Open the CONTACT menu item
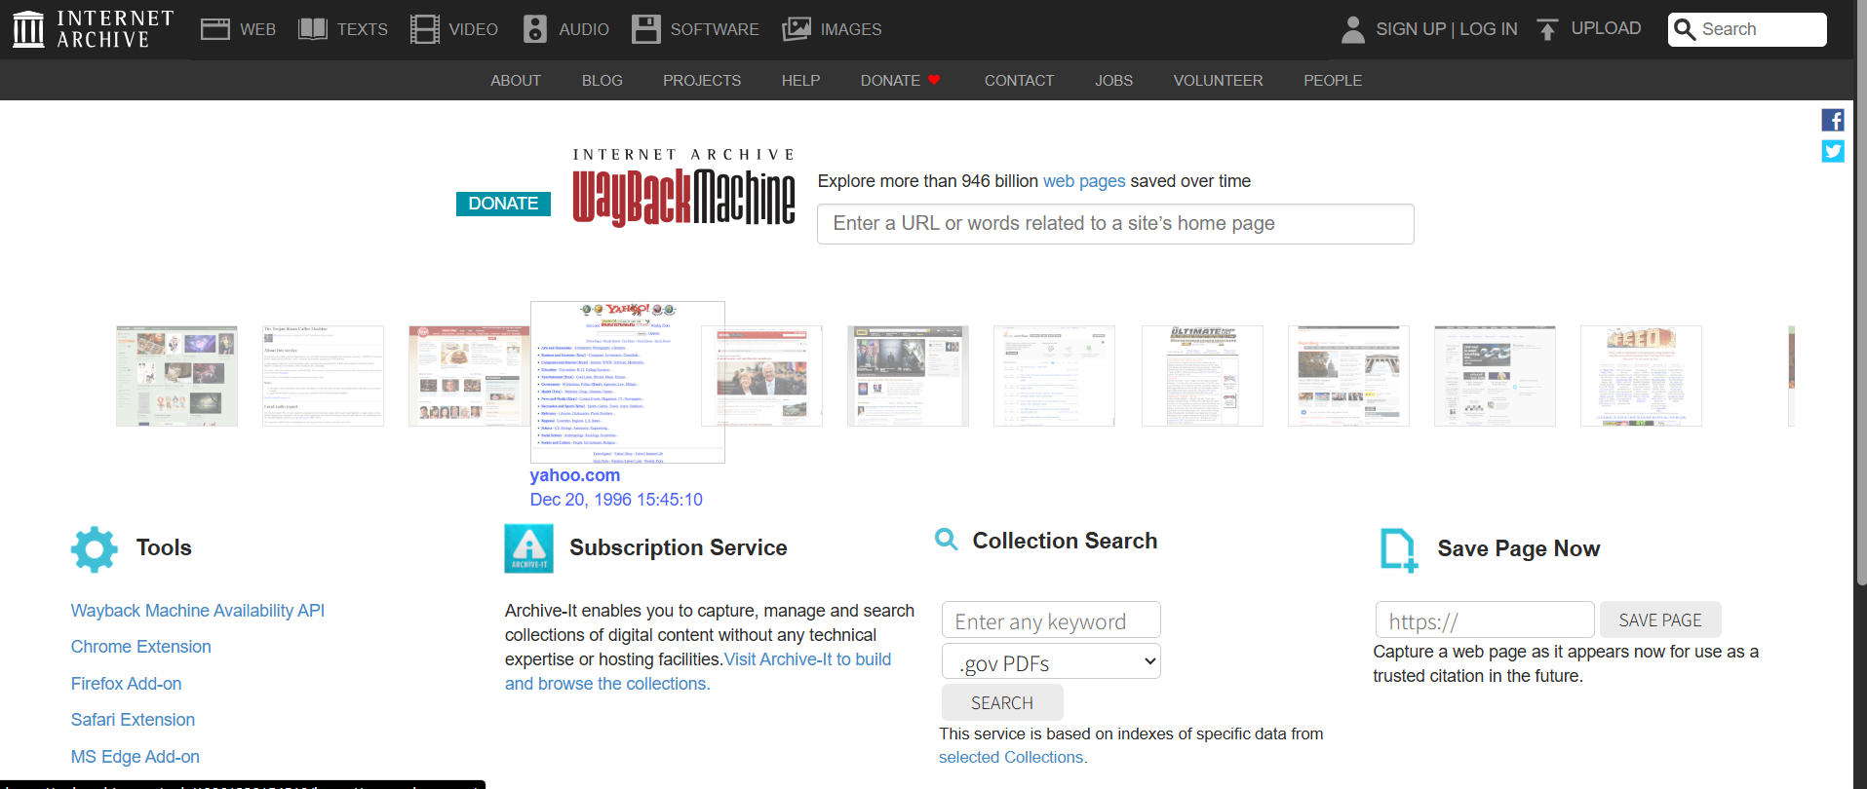1867x789 pixels. [1019, 81]
